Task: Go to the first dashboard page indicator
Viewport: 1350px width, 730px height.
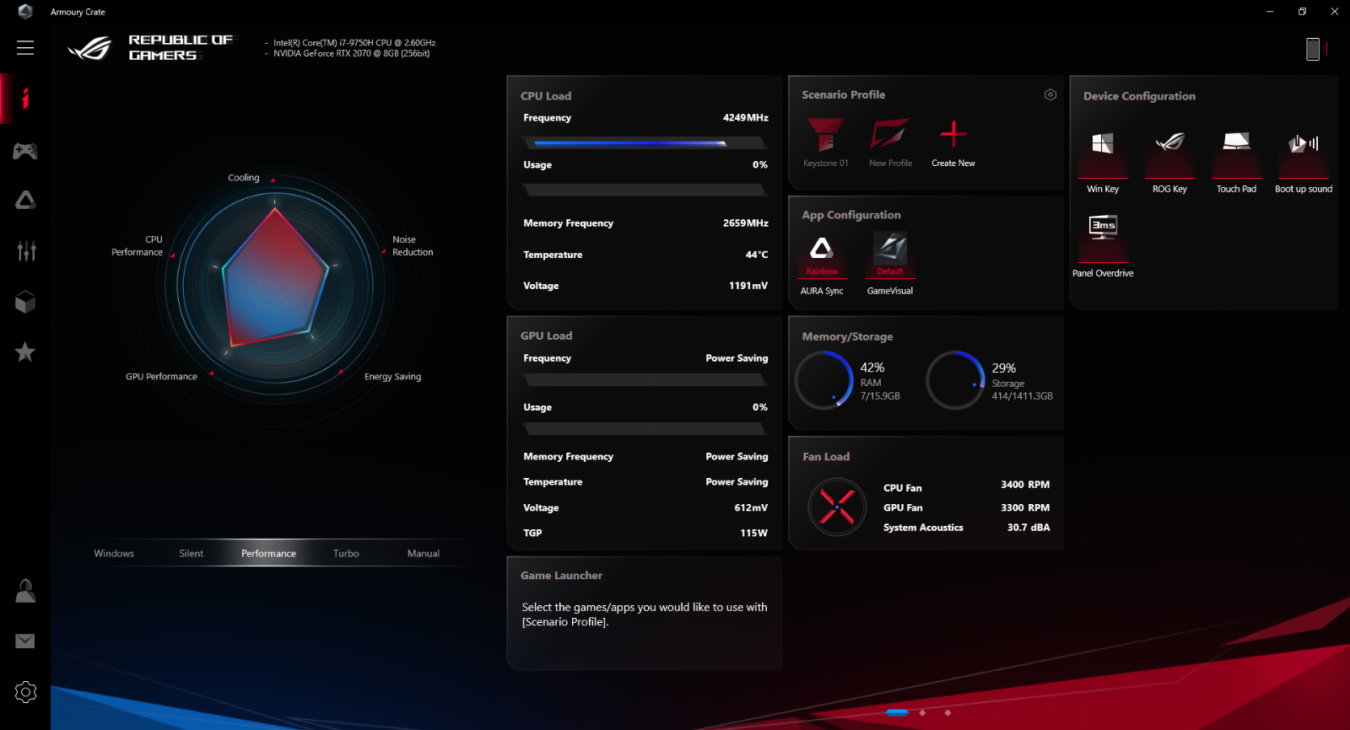Action: (x=897, y=712)
